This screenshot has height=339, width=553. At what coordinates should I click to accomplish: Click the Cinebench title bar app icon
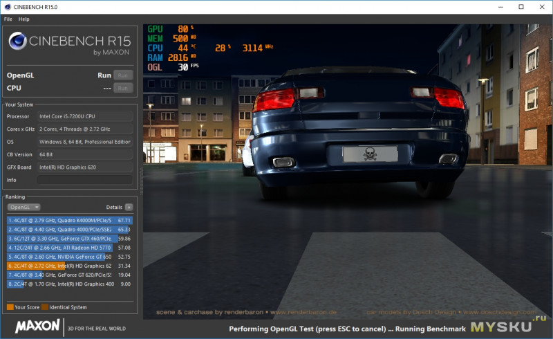(x=8, y=7)
